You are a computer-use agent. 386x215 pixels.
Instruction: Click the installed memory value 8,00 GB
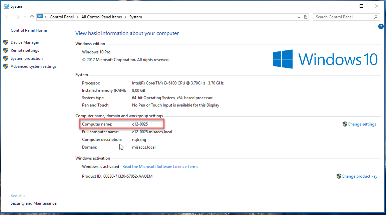coord(138,90)
